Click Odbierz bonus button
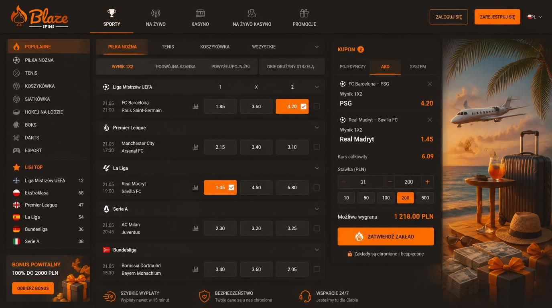Screen dimensions: 552x308 tap(33, 288)
